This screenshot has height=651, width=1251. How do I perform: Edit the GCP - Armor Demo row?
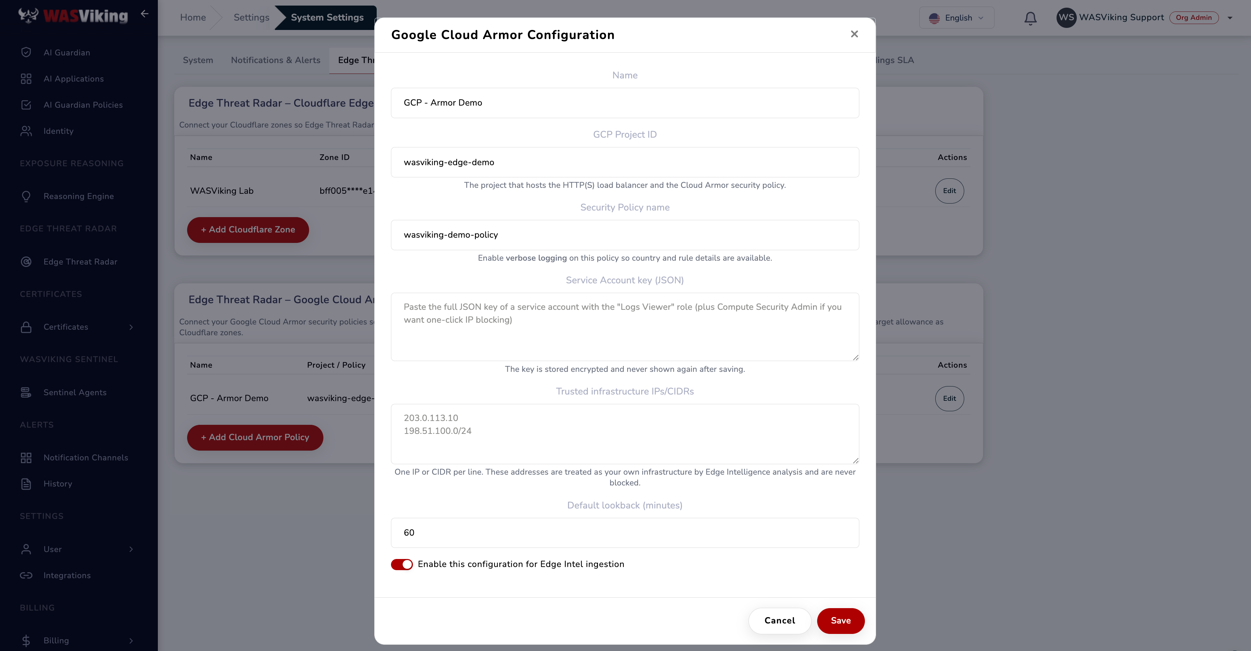pyautogui.click(x=949, y=398)
